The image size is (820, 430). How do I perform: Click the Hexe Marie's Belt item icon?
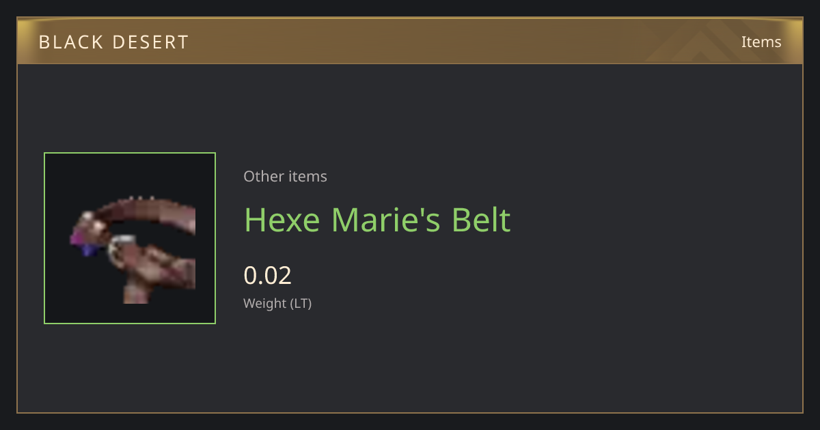point(130,238)
